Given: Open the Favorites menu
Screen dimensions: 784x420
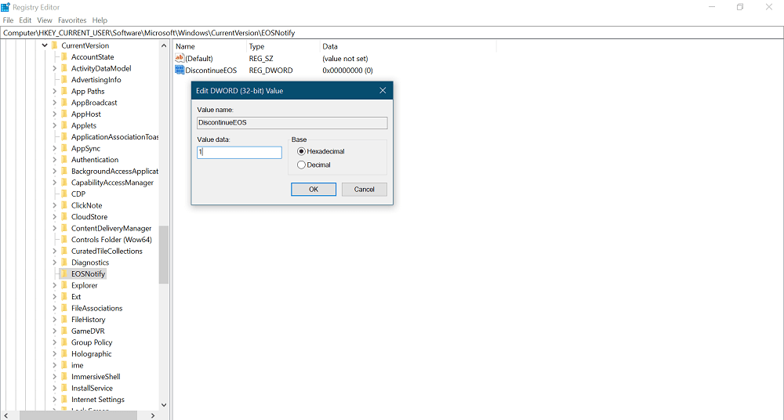Looking at the screenshot, I should click(72, 20).
